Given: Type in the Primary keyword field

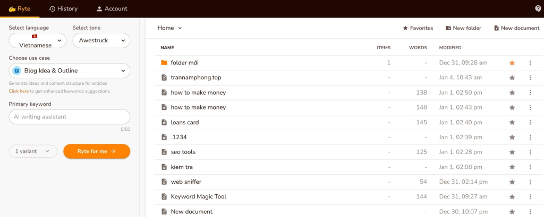Looking at the screenshot, I should 69,117.
